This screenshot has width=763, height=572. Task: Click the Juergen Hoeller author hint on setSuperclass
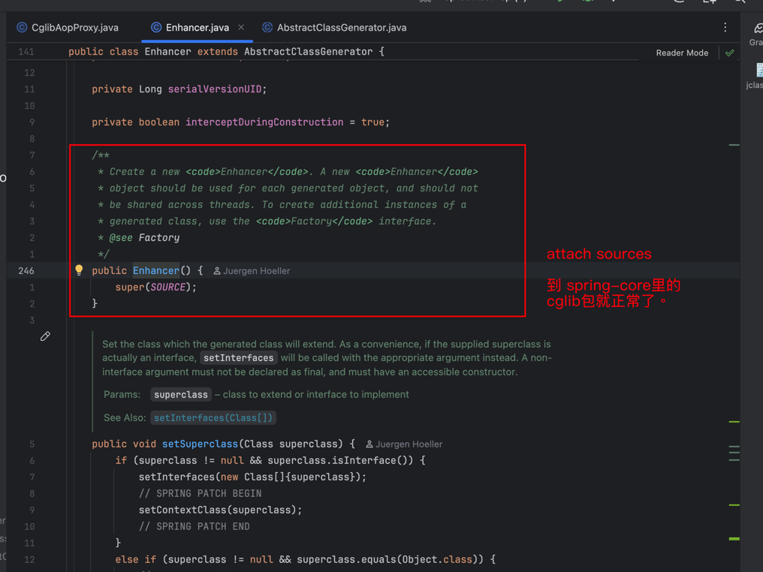click(x=409, y=444)
